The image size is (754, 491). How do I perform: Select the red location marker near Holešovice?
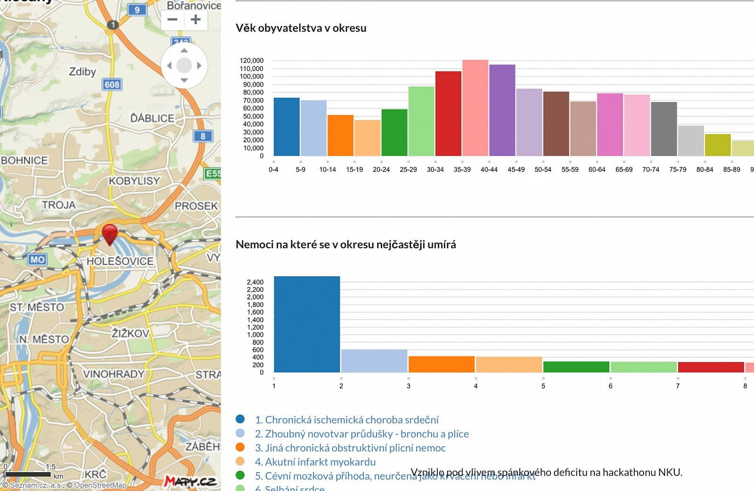109,234
